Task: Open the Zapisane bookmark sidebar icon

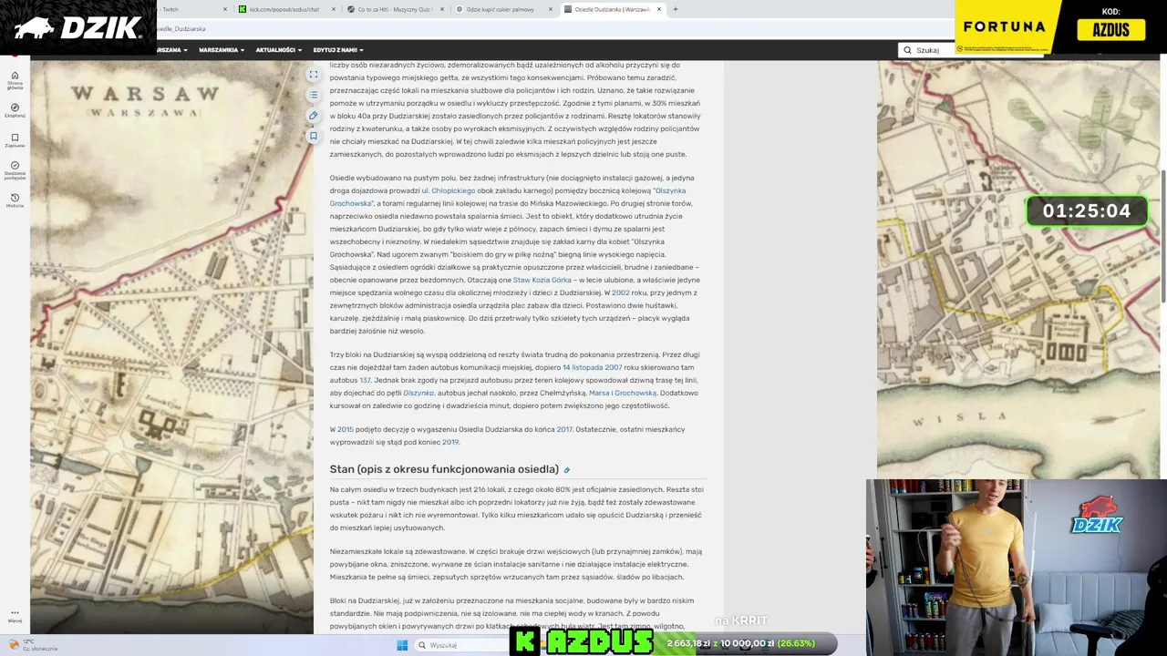Action: point(15,140)
